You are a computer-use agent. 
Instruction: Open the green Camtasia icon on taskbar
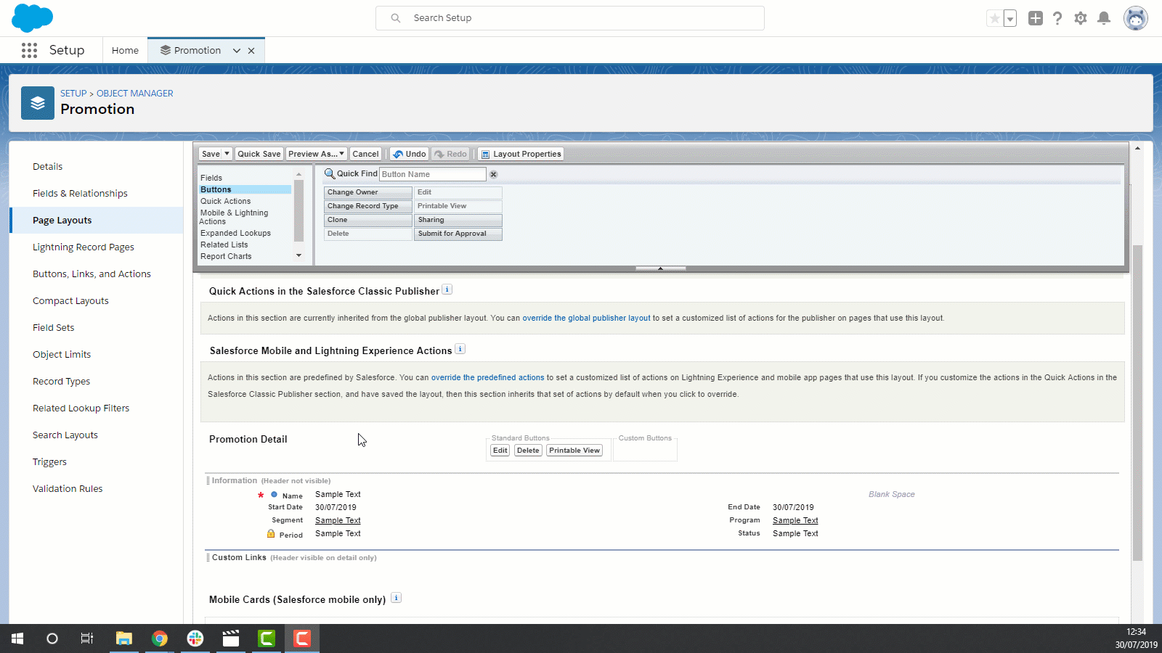pyautogui.click(x=267, y=638)
